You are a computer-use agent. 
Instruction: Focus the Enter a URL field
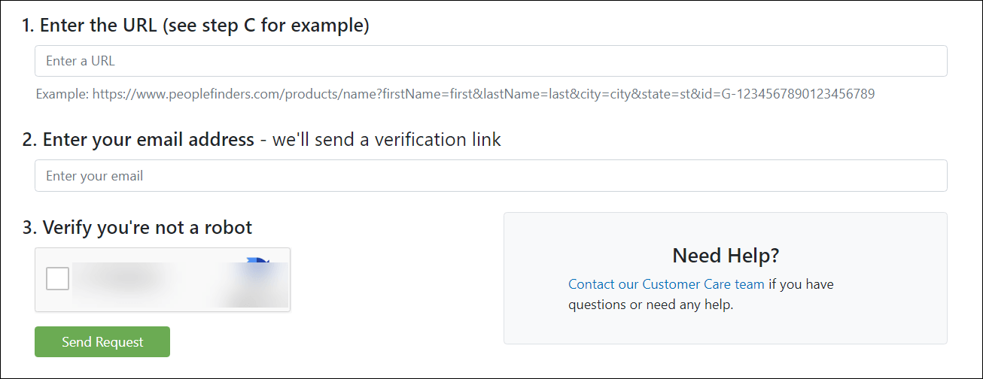[491, 61]
